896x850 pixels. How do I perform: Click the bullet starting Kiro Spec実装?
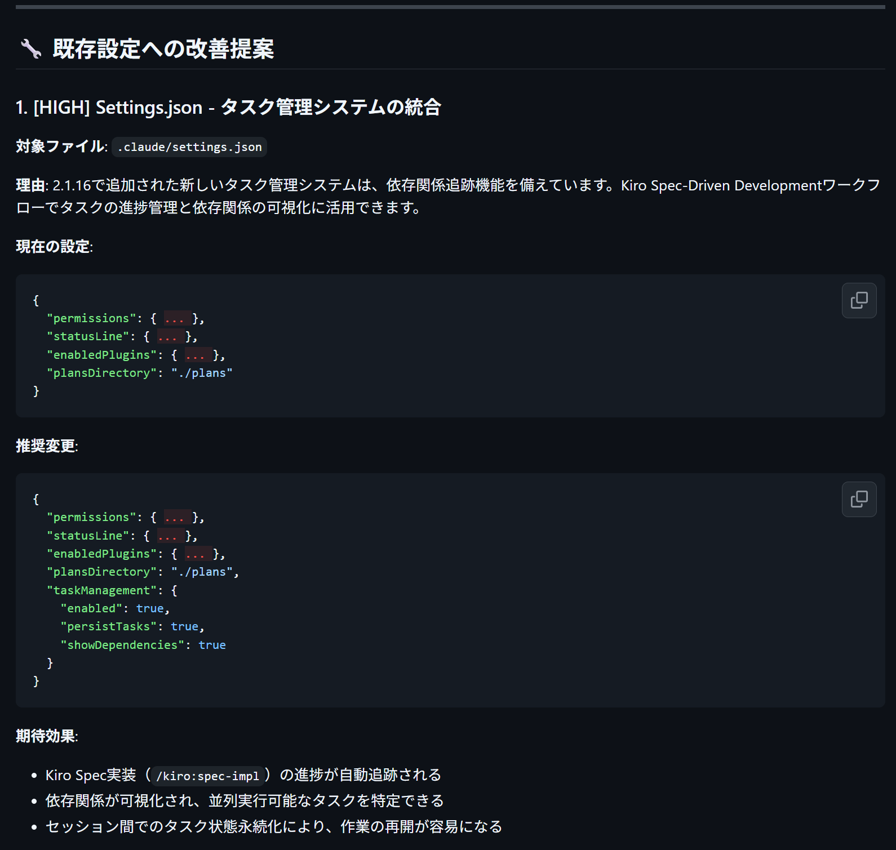point(243,775)
